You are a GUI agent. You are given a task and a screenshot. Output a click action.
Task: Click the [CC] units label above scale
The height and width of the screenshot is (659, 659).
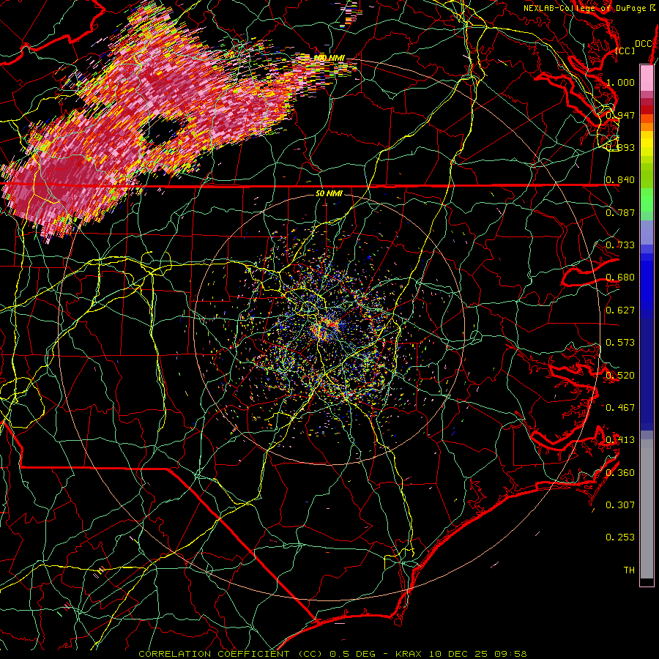pos(625,51)
